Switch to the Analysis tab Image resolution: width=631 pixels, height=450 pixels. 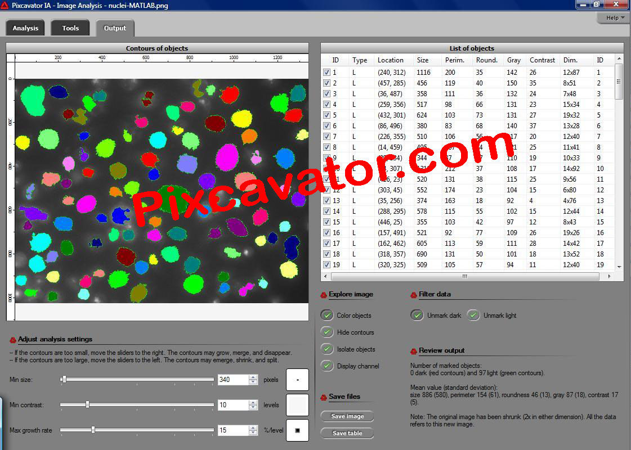coord(25,28)
